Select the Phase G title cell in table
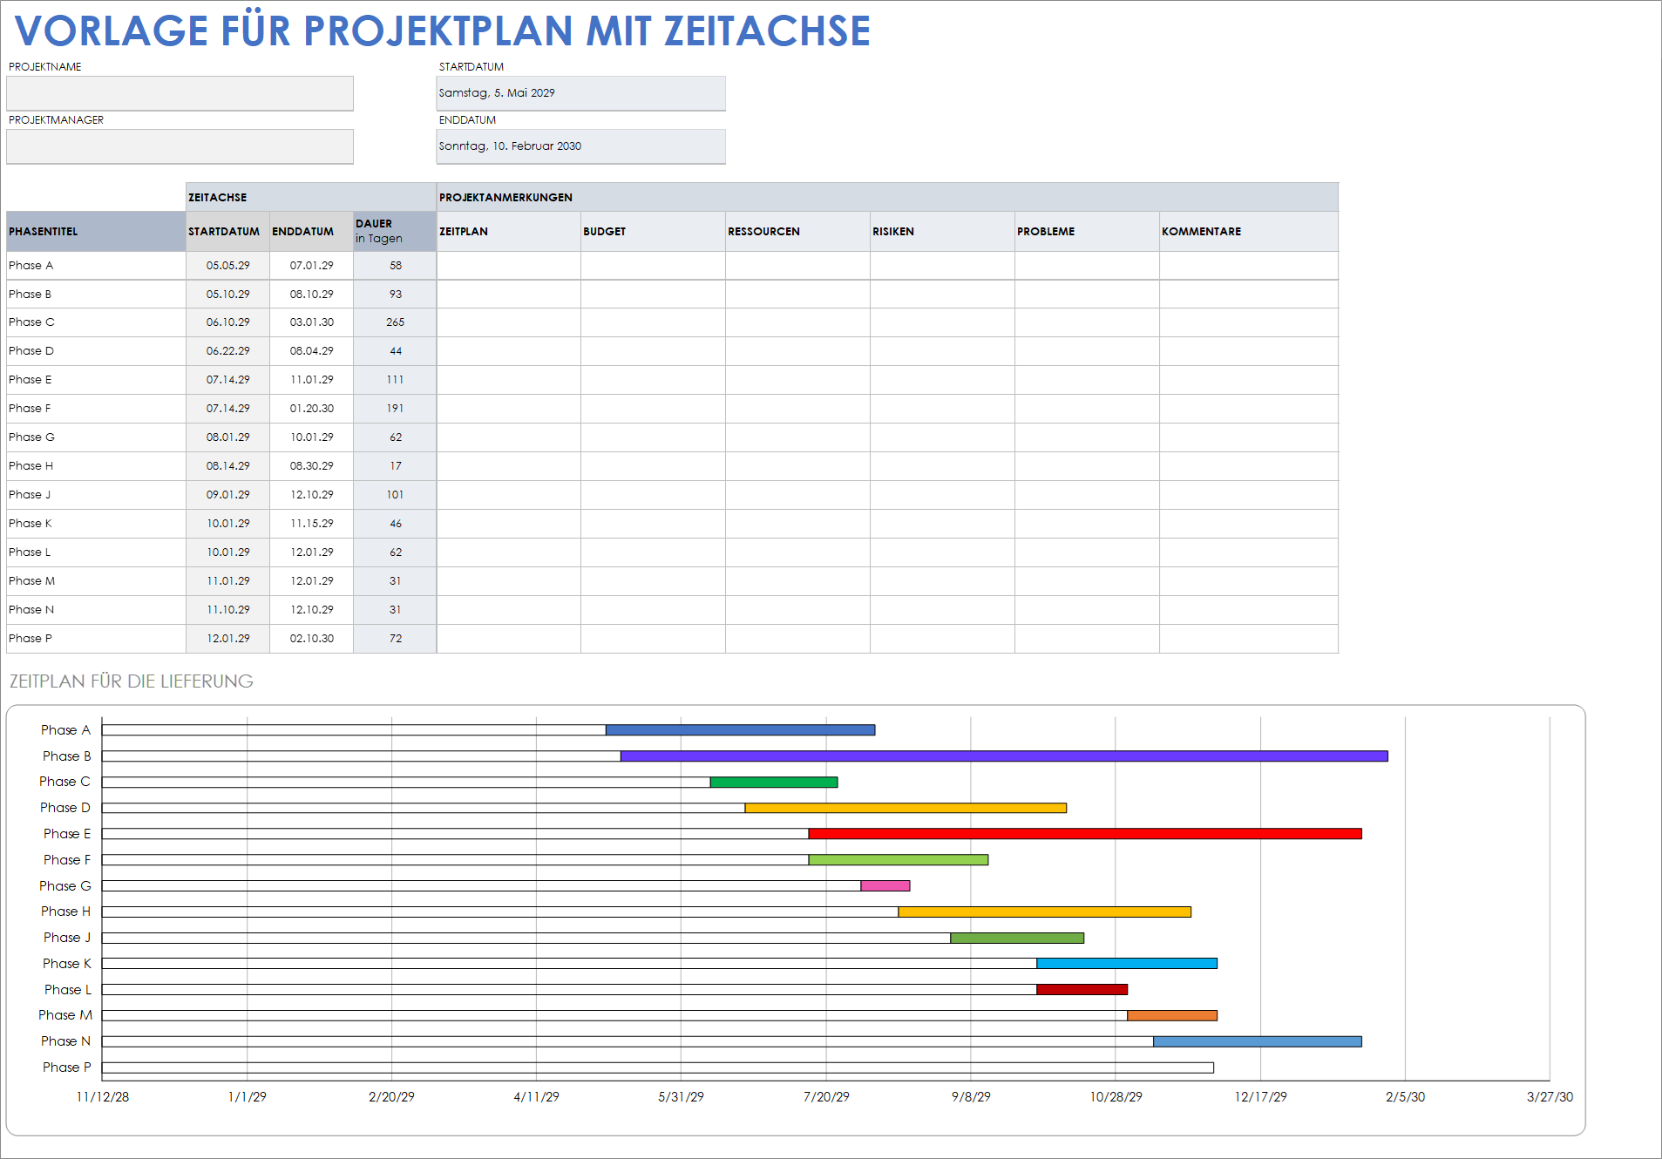Image resolution: width=1662 pixels, height=1159 pixels. coord(96,437)
